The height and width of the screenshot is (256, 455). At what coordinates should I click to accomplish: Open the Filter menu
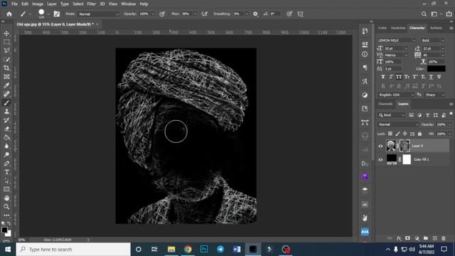tap(92, 4)
